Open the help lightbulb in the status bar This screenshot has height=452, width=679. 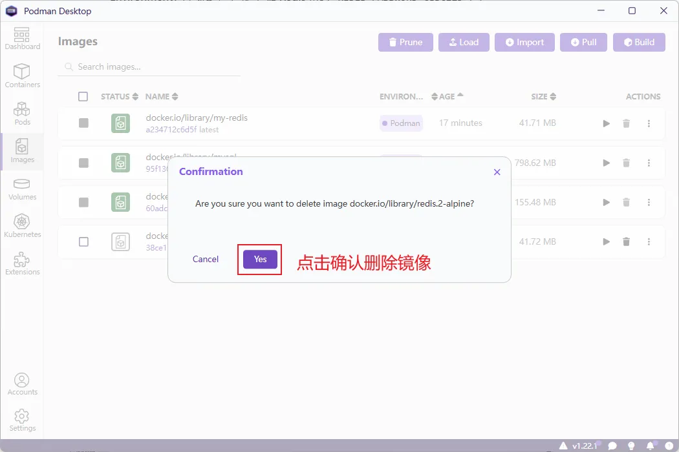coord(630,445)
